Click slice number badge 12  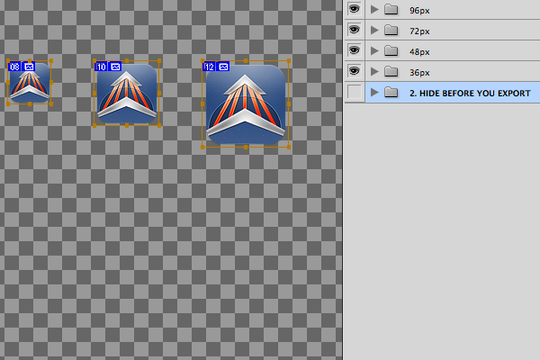click(209, 67)
